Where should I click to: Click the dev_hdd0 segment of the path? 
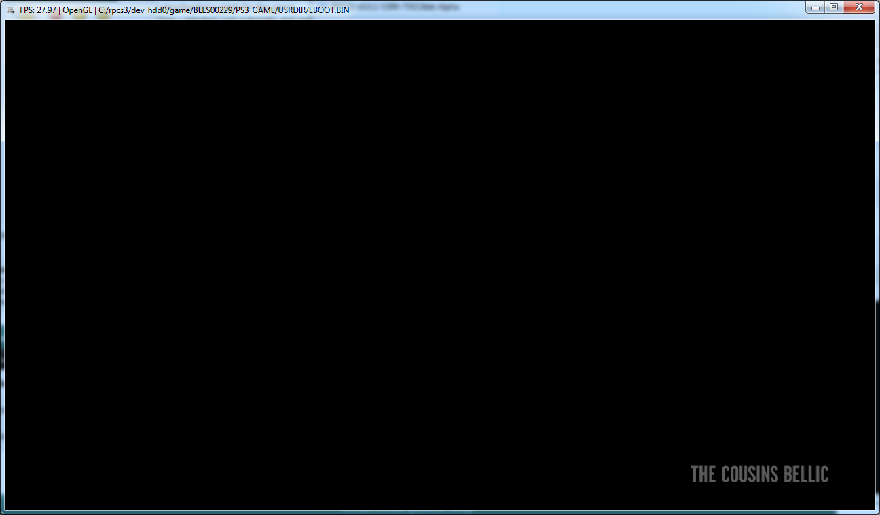click(x=149, y=10)
